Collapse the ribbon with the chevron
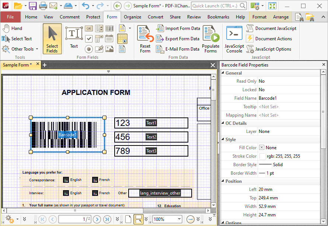The height and width of the screenshot is (226, 328). click(x=323, y=17)
